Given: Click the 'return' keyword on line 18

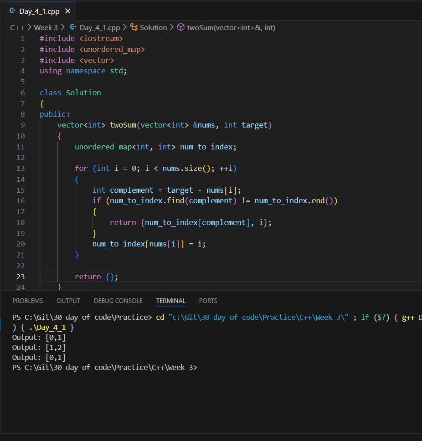Looking at the screenshot, I should click(x=123, y=222).
